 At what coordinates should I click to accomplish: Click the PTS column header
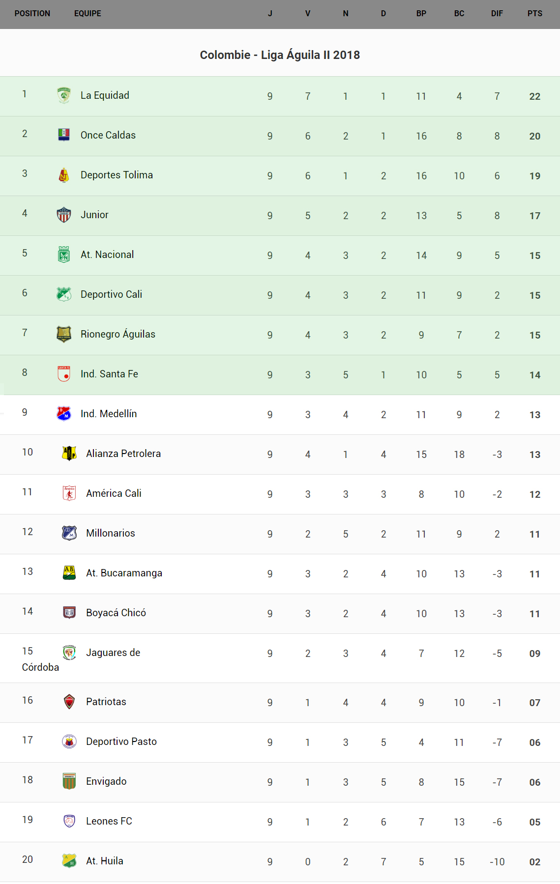pyautogui.click(x=534, y=14)
